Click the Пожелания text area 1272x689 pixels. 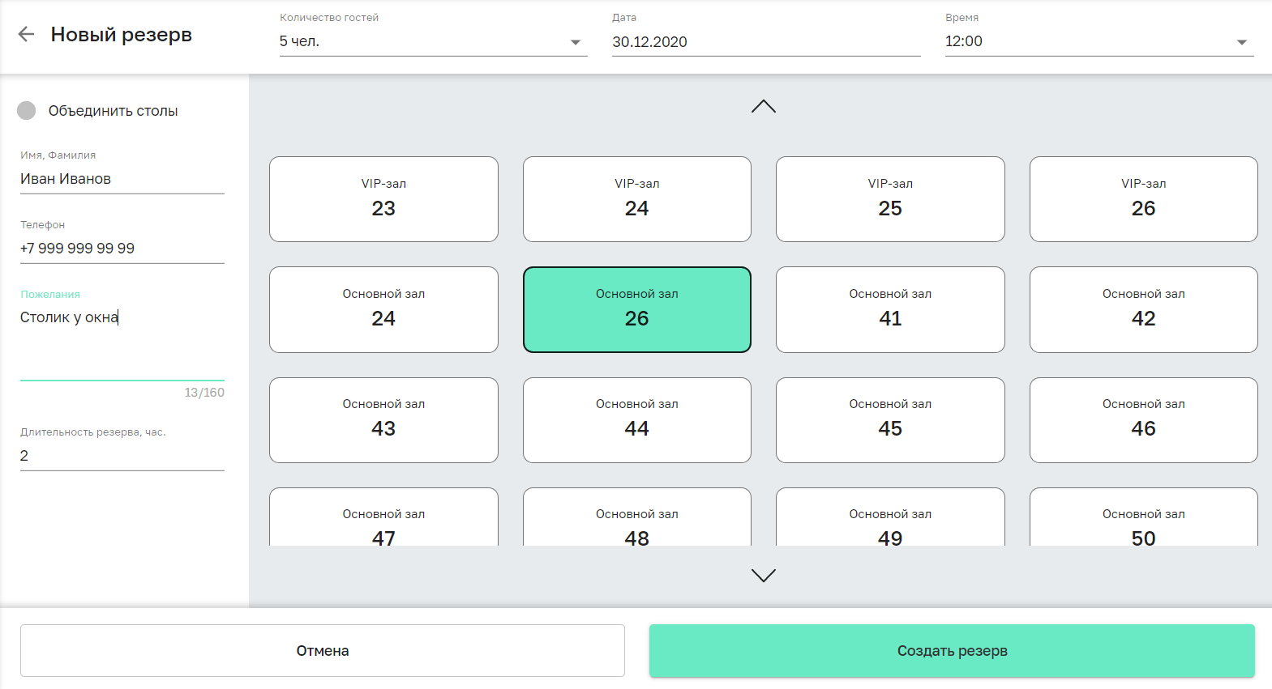[x=122, y=340]
